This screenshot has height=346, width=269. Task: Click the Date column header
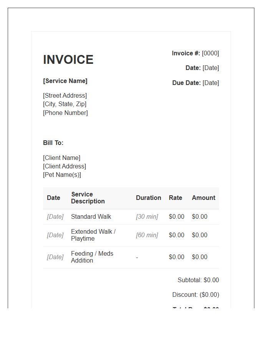pos(53,198)
